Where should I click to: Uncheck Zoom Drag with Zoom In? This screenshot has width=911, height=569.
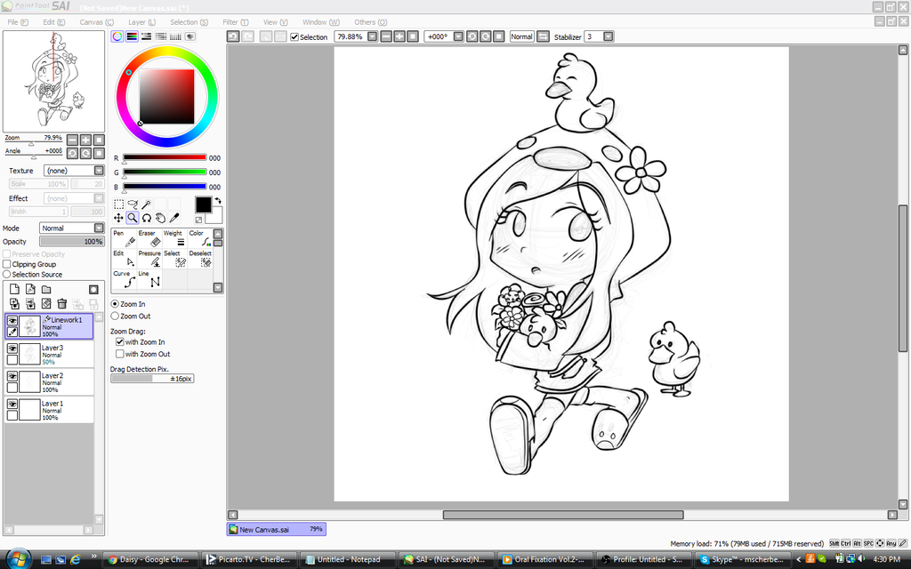[120, 342]
